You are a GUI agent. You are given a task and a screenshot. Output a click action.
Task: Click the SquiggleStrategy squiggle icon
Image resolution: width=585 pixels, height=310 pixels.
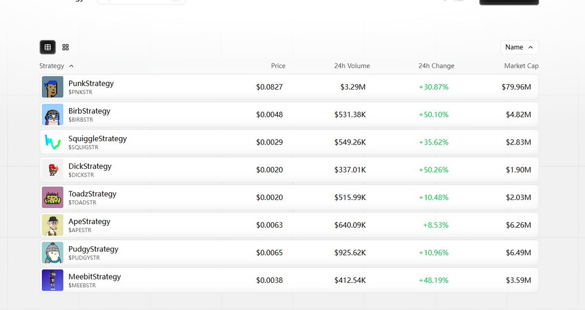[x=53, y=142]
